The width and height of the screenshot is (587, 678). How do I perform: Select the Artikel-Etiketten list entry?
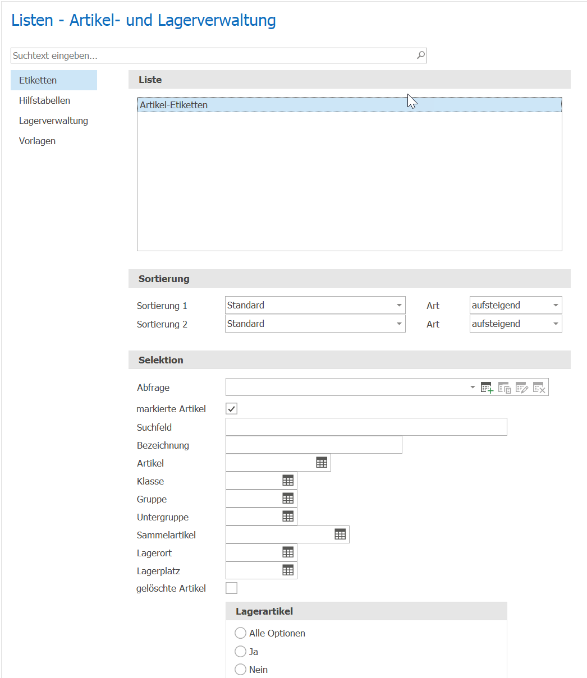(349, 105)
